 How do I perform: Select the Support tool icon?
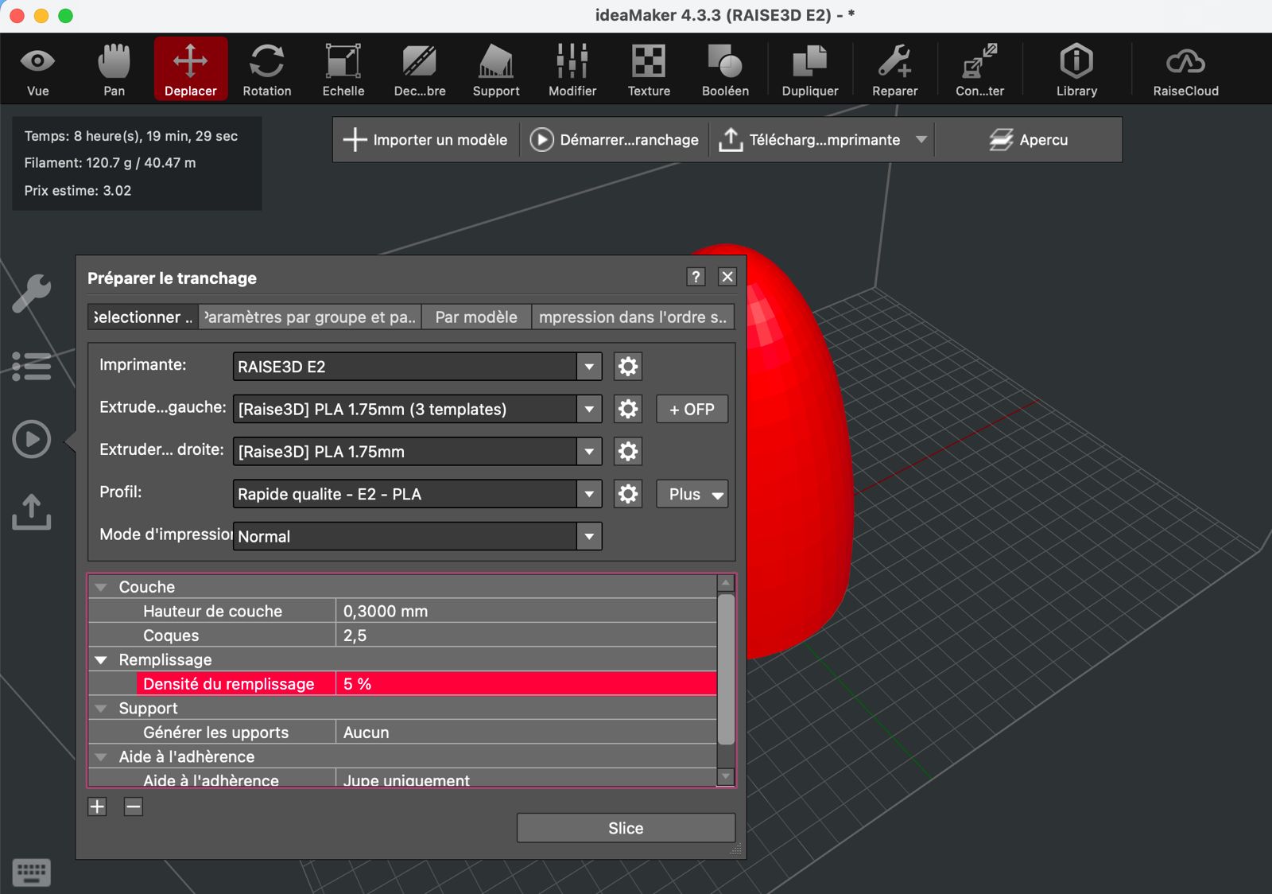[496, 69]
